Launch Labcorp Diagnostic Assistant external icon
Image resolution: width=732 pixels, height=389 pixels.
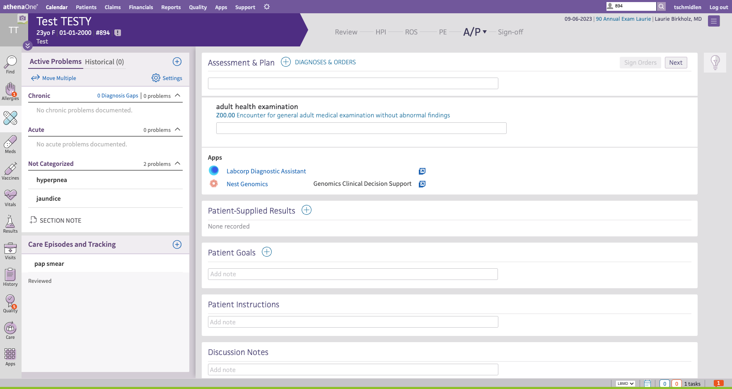click(422, 171)
